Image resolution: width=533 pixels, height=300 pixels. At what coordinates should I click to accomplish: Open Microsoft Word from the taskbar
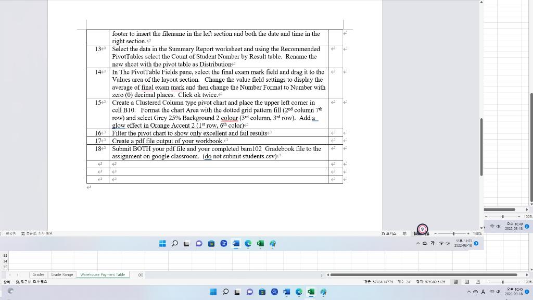tap(286, 292)
